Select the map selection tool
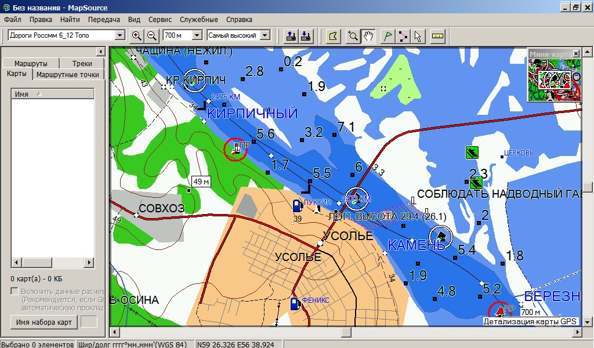The image size is (594, 348). [x=333, y=35]
